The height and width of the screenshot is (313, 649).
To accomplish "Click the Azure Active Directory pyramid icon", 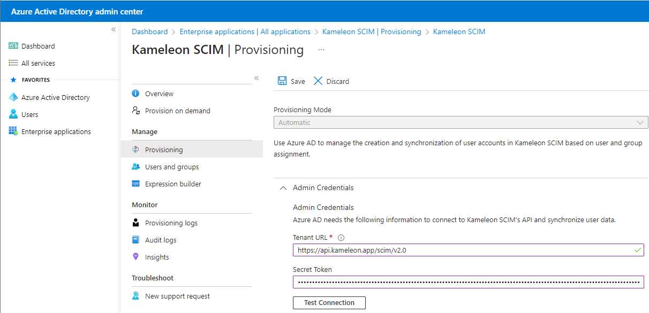I will tap(13, 97).
